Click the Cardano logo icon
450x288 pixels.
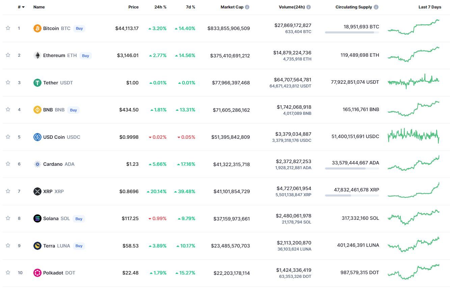(x=37, y=164)
